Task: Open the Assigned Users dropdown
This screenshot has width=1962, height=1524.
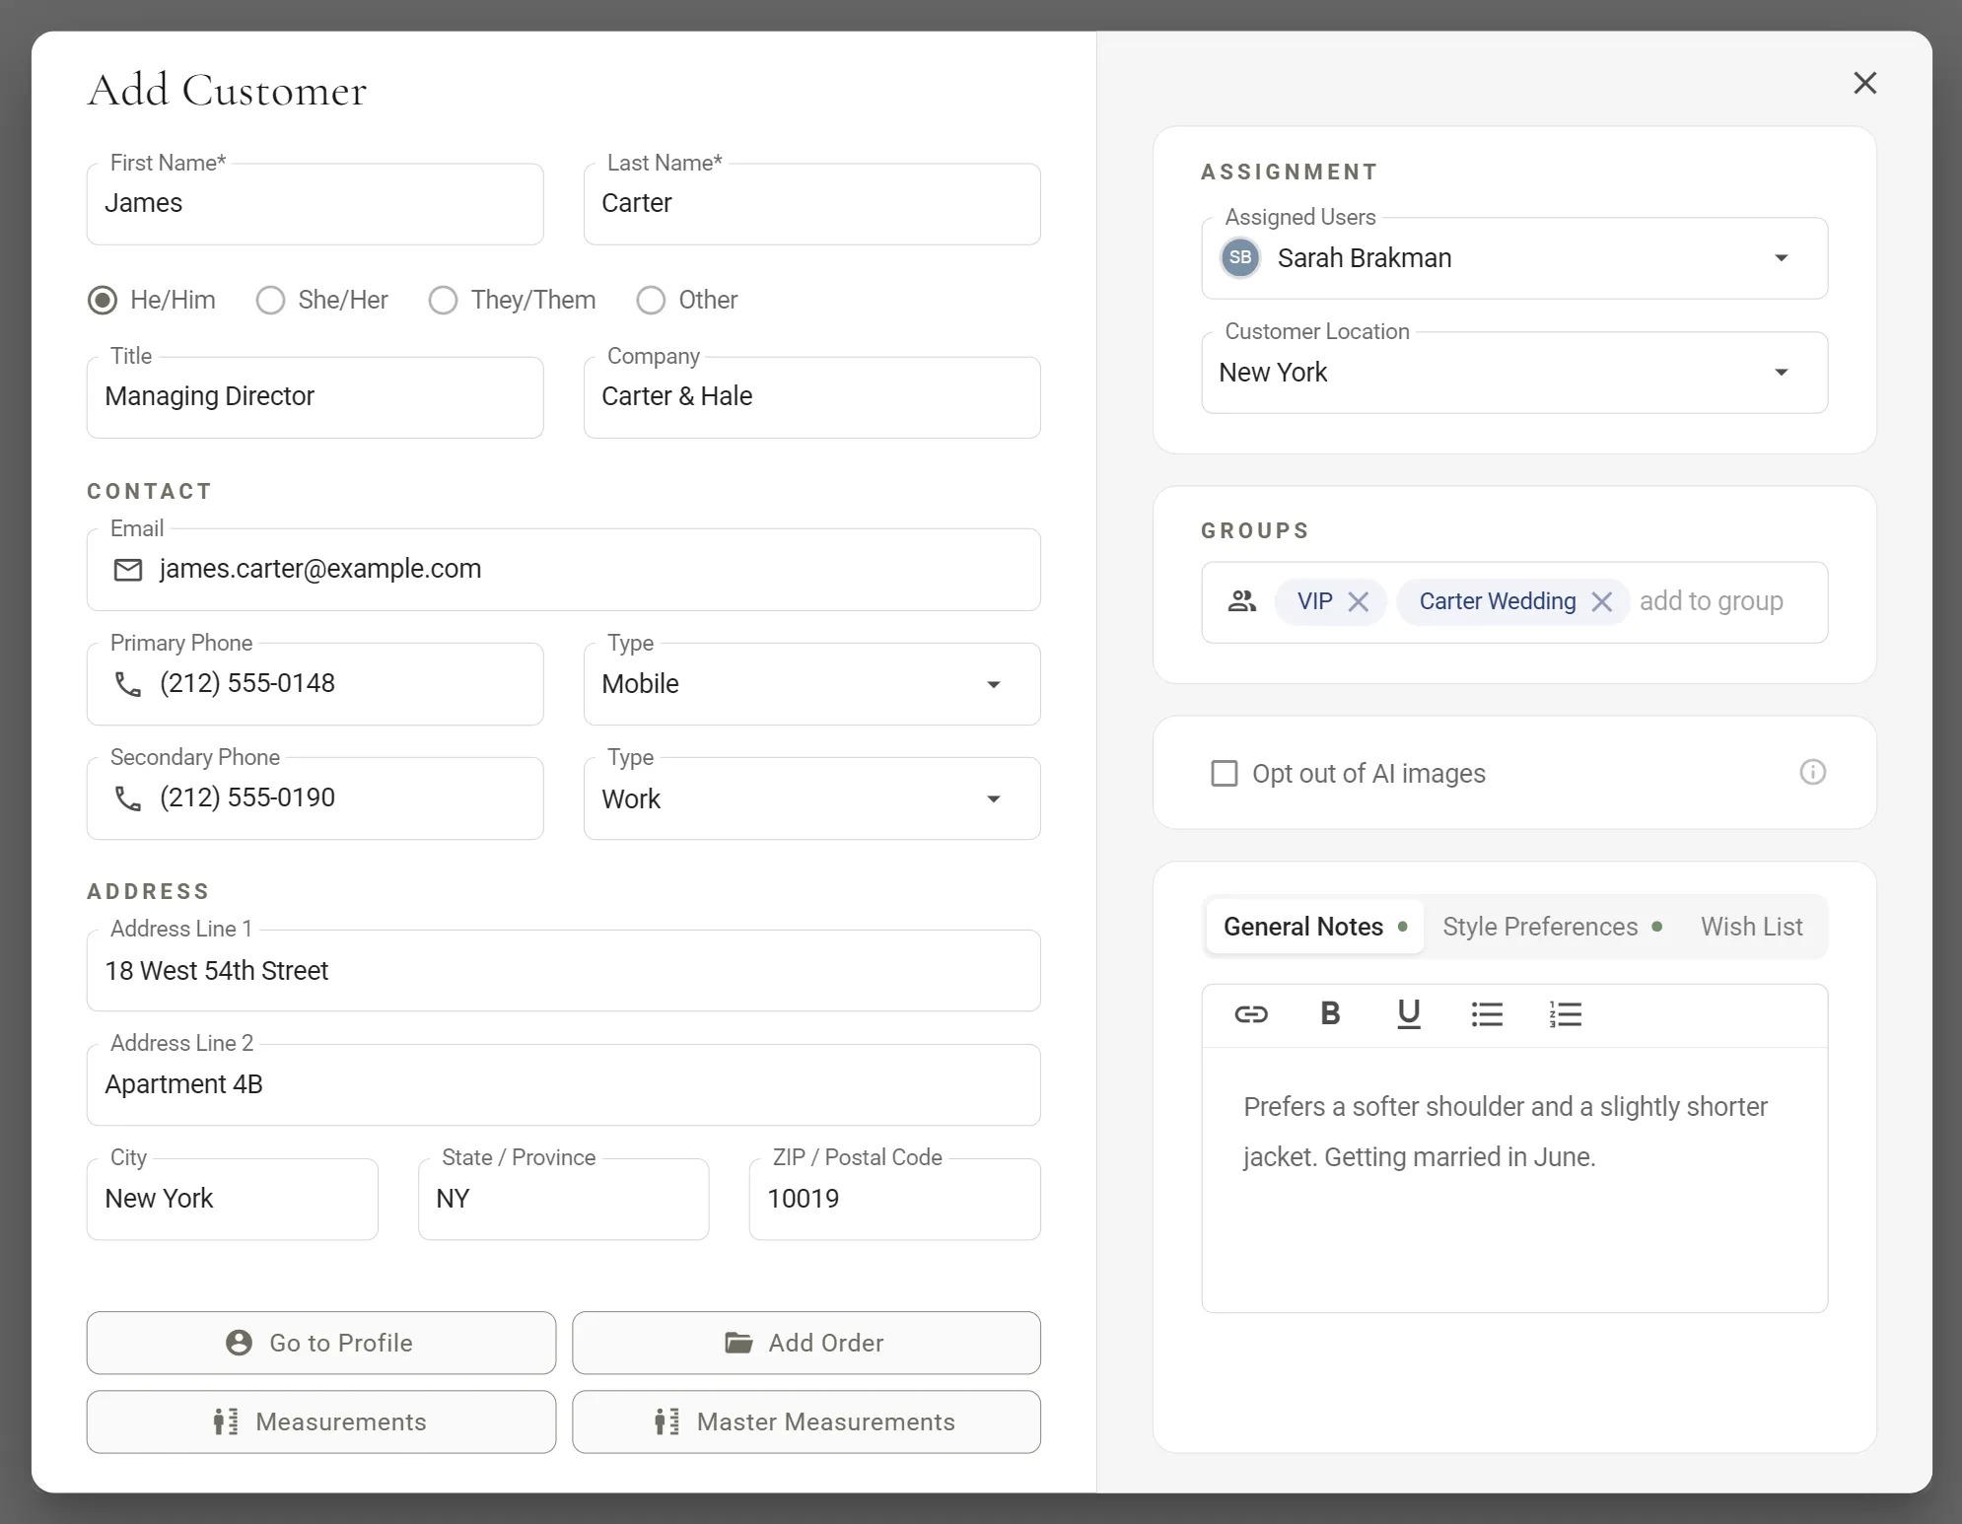Action: [1514, 258]
